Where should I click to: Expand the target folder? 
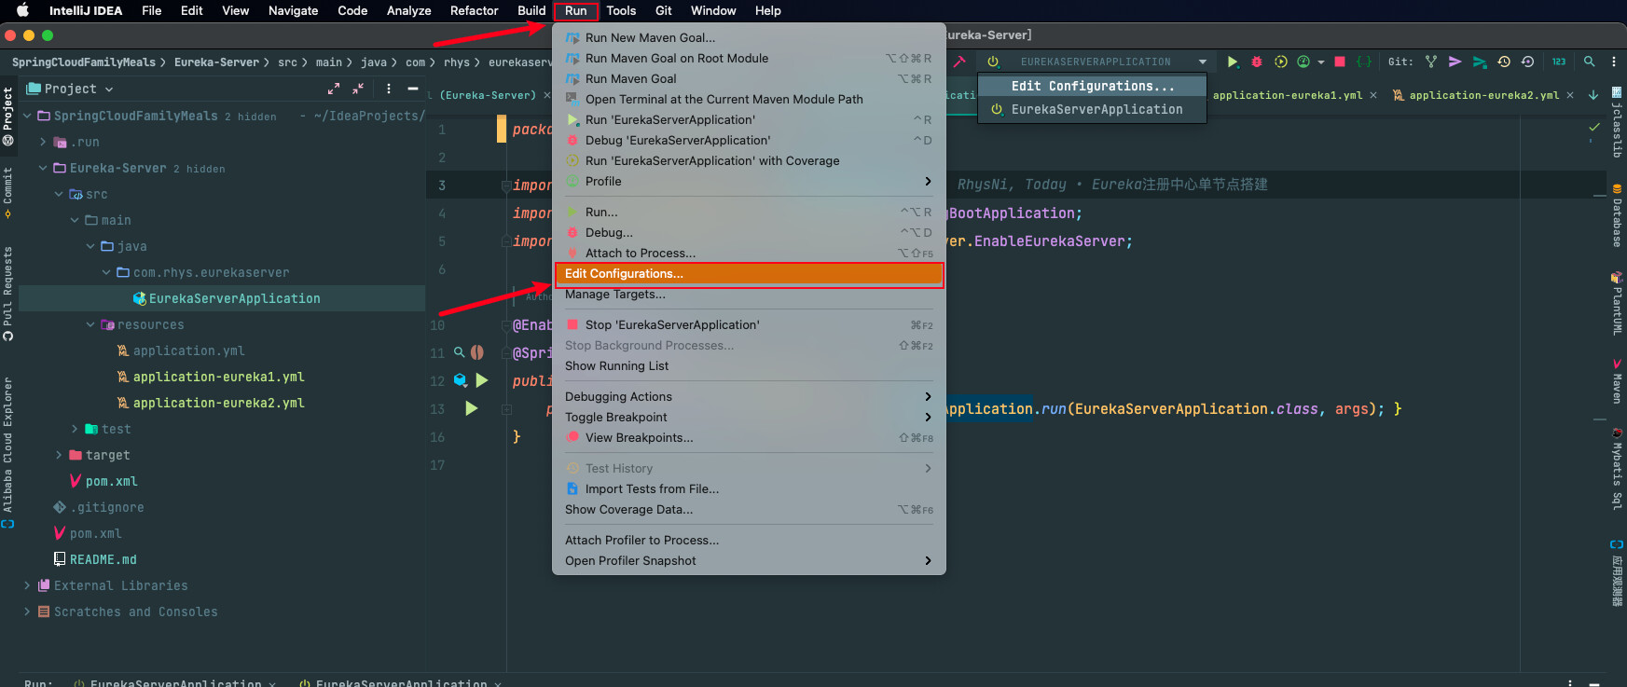pyautogui.click(x=59, y=455)
